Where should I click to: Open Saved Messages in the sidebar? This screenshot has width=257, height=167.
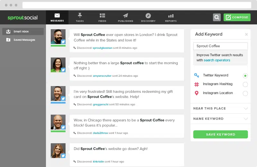click(22, 40)
